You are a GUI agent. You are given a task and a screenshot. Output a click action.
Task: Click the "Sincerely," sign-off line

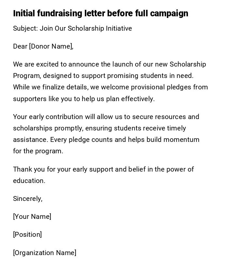pyautogui.click(x=28, y=199)
